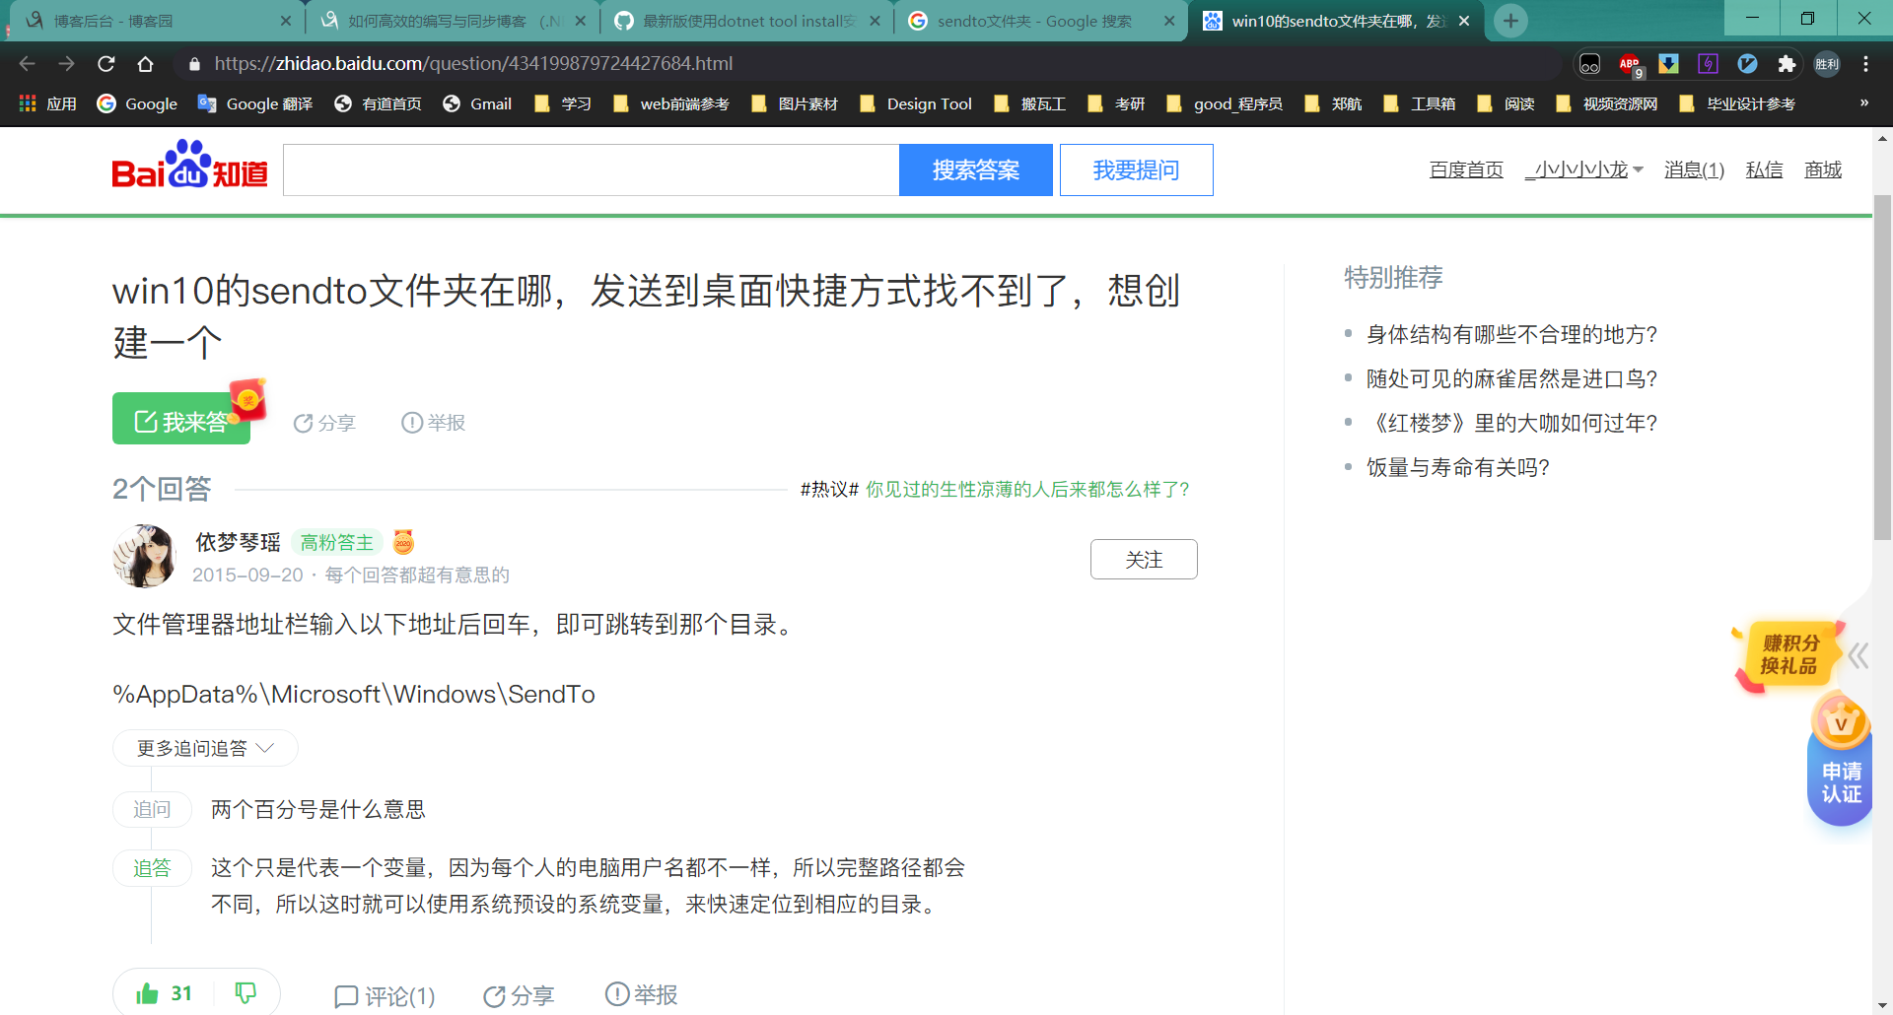The height and width of the screenshot is (1015, 1893).
Task: Open the download extension arrow icon
Action: click(x=1668, y=64)
